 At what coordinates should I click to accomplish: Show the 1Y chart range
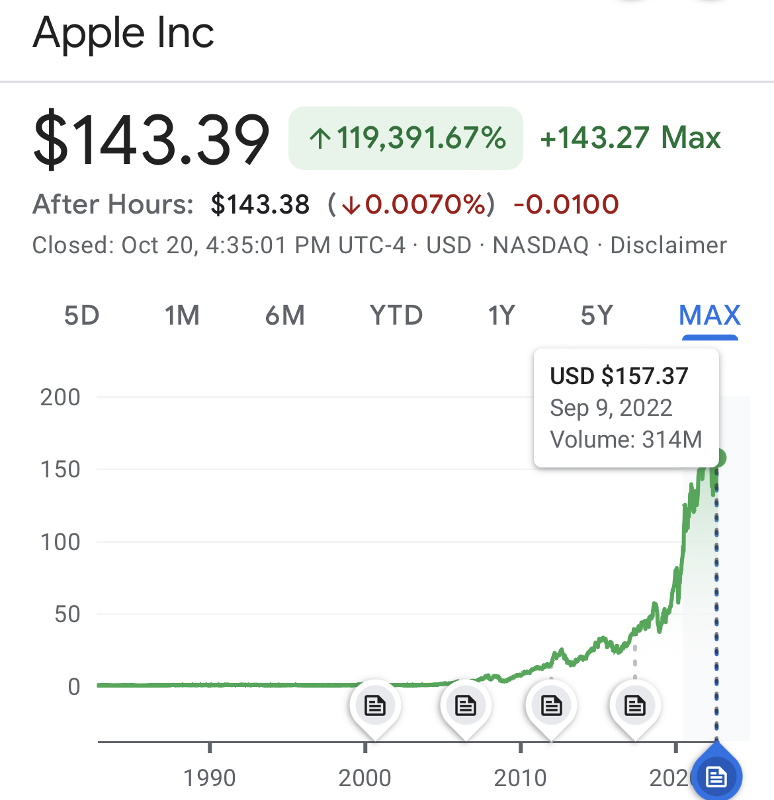[501, 315]
